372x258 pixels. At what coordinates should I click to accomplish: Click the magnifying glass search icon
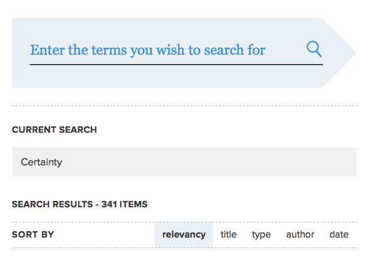314,49
